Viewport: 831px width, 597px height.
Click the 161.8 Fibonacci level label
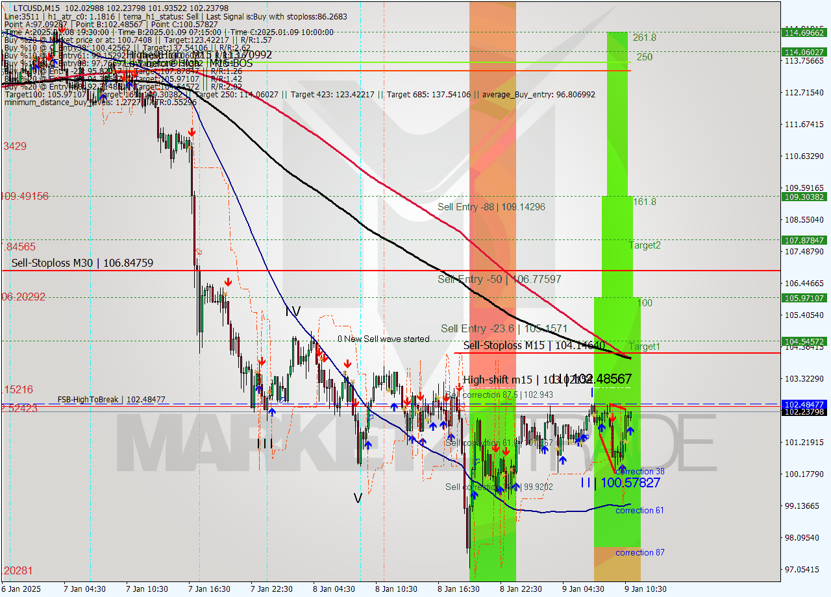pyautogui.click(x=645, y=202)
